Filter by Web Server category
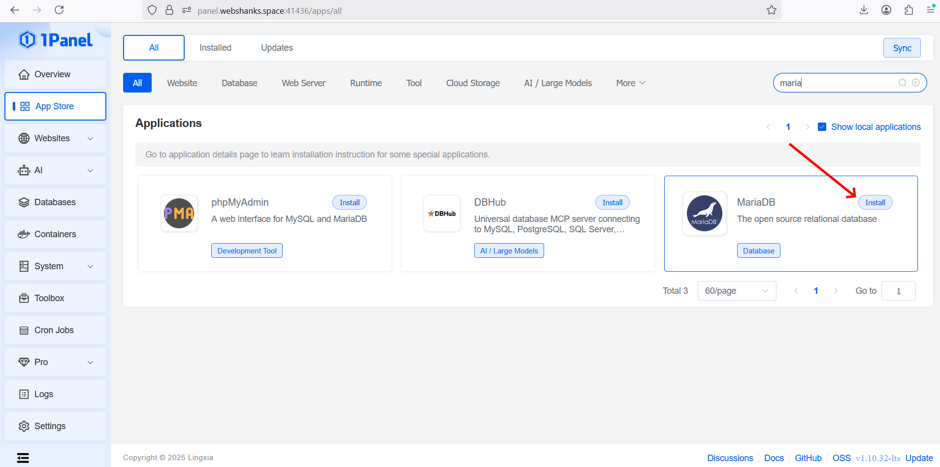 (x=304, y=83)
